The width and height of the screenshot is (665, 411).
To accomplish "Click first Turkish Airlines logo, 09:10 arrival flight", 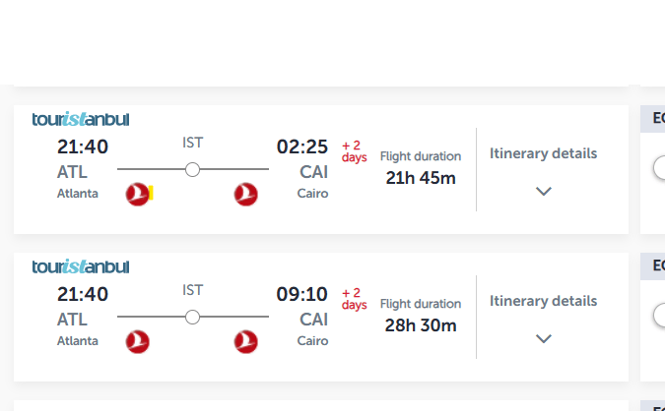I will (x=138, y=341).
